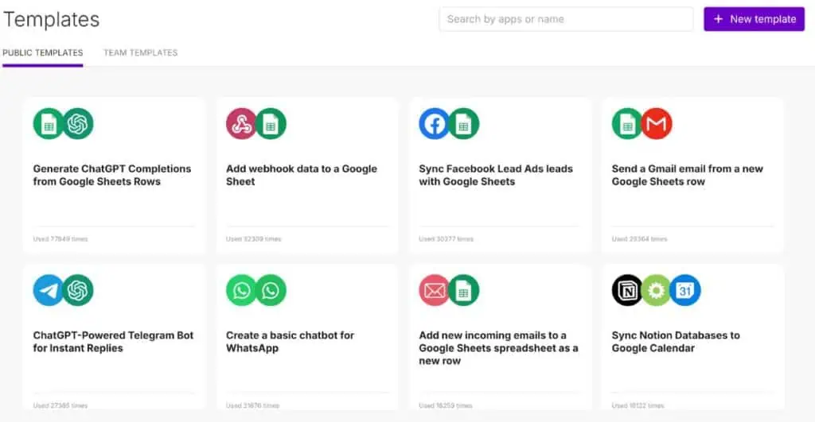Click Google Sheets icon on Add webhook card
Screen dimensions: 815x422
[x=271, y=123]
